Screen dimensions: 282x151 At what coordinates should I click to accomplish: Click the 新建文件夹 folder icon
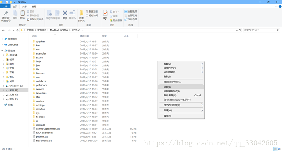pos(81,13)
